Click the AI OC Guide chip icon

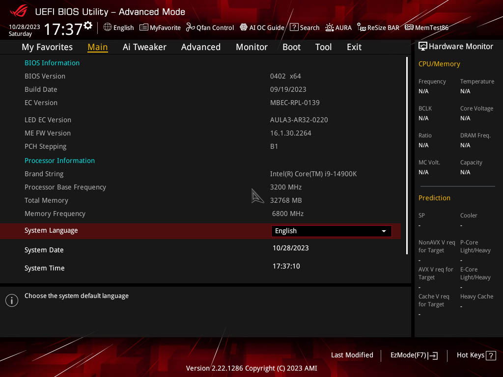click(244, 27)
